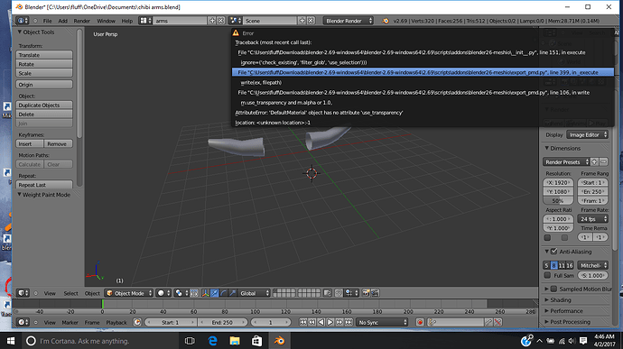Toggle lock camera and layers to scene

tap(328, 293)
